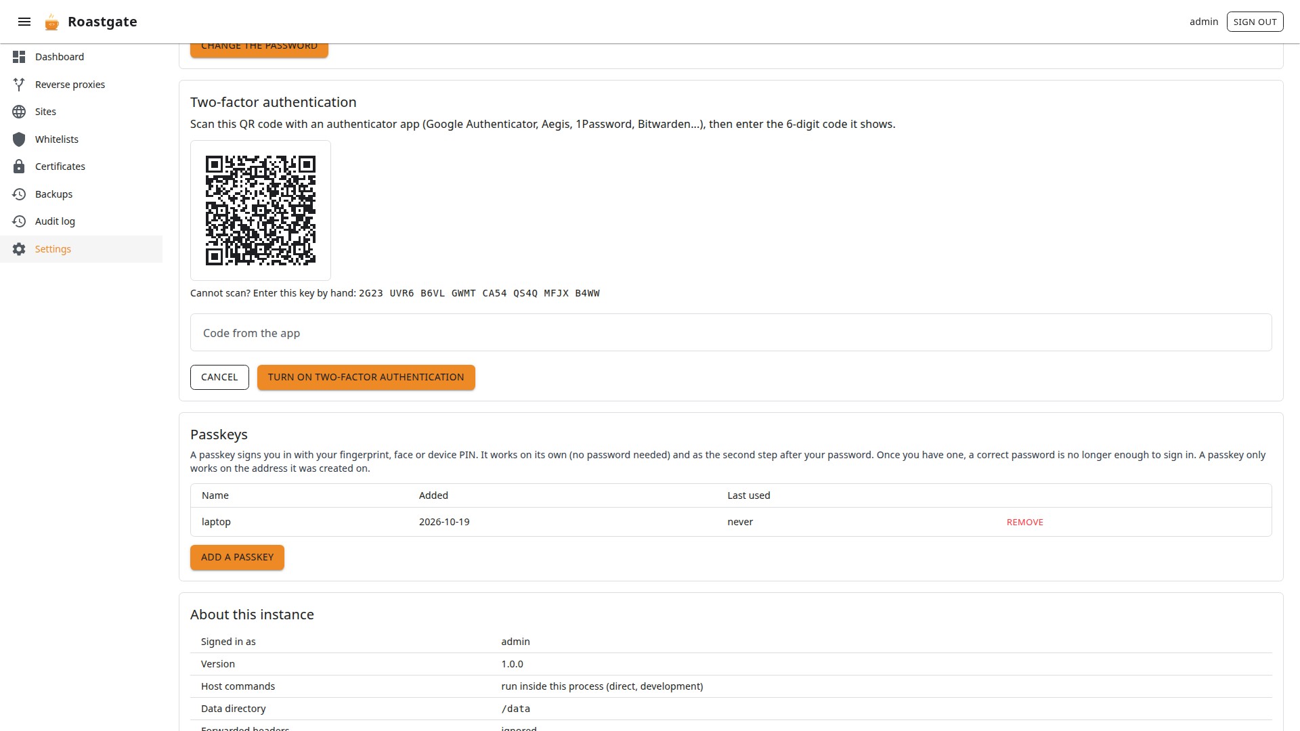Click the Certificates padlock icon

point(19,167)
